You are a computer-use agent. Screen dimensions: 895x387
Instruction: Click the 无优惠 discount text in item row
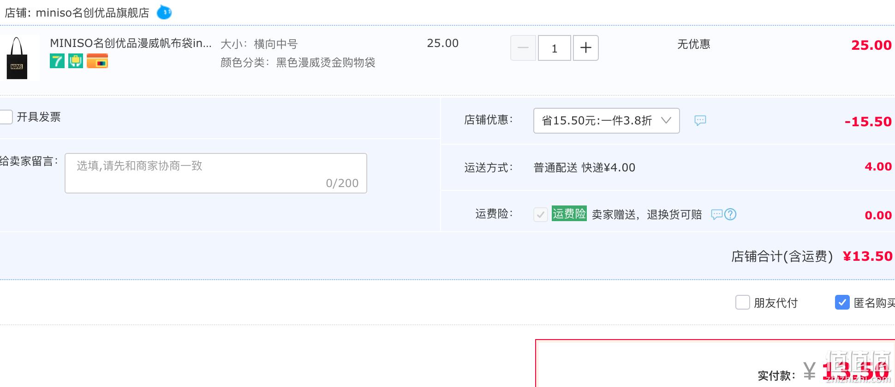pos(694,44)
